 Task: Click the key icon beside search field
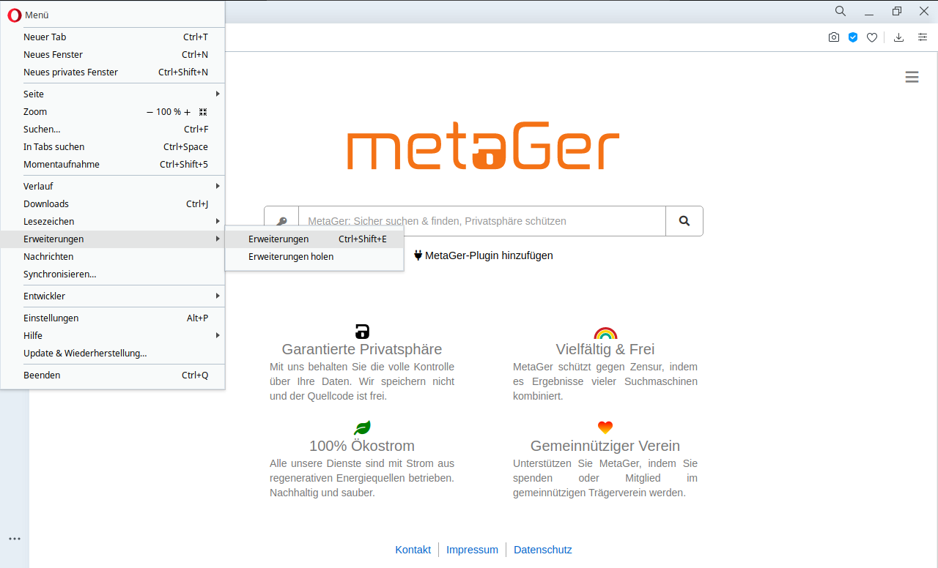coord(281,221)
